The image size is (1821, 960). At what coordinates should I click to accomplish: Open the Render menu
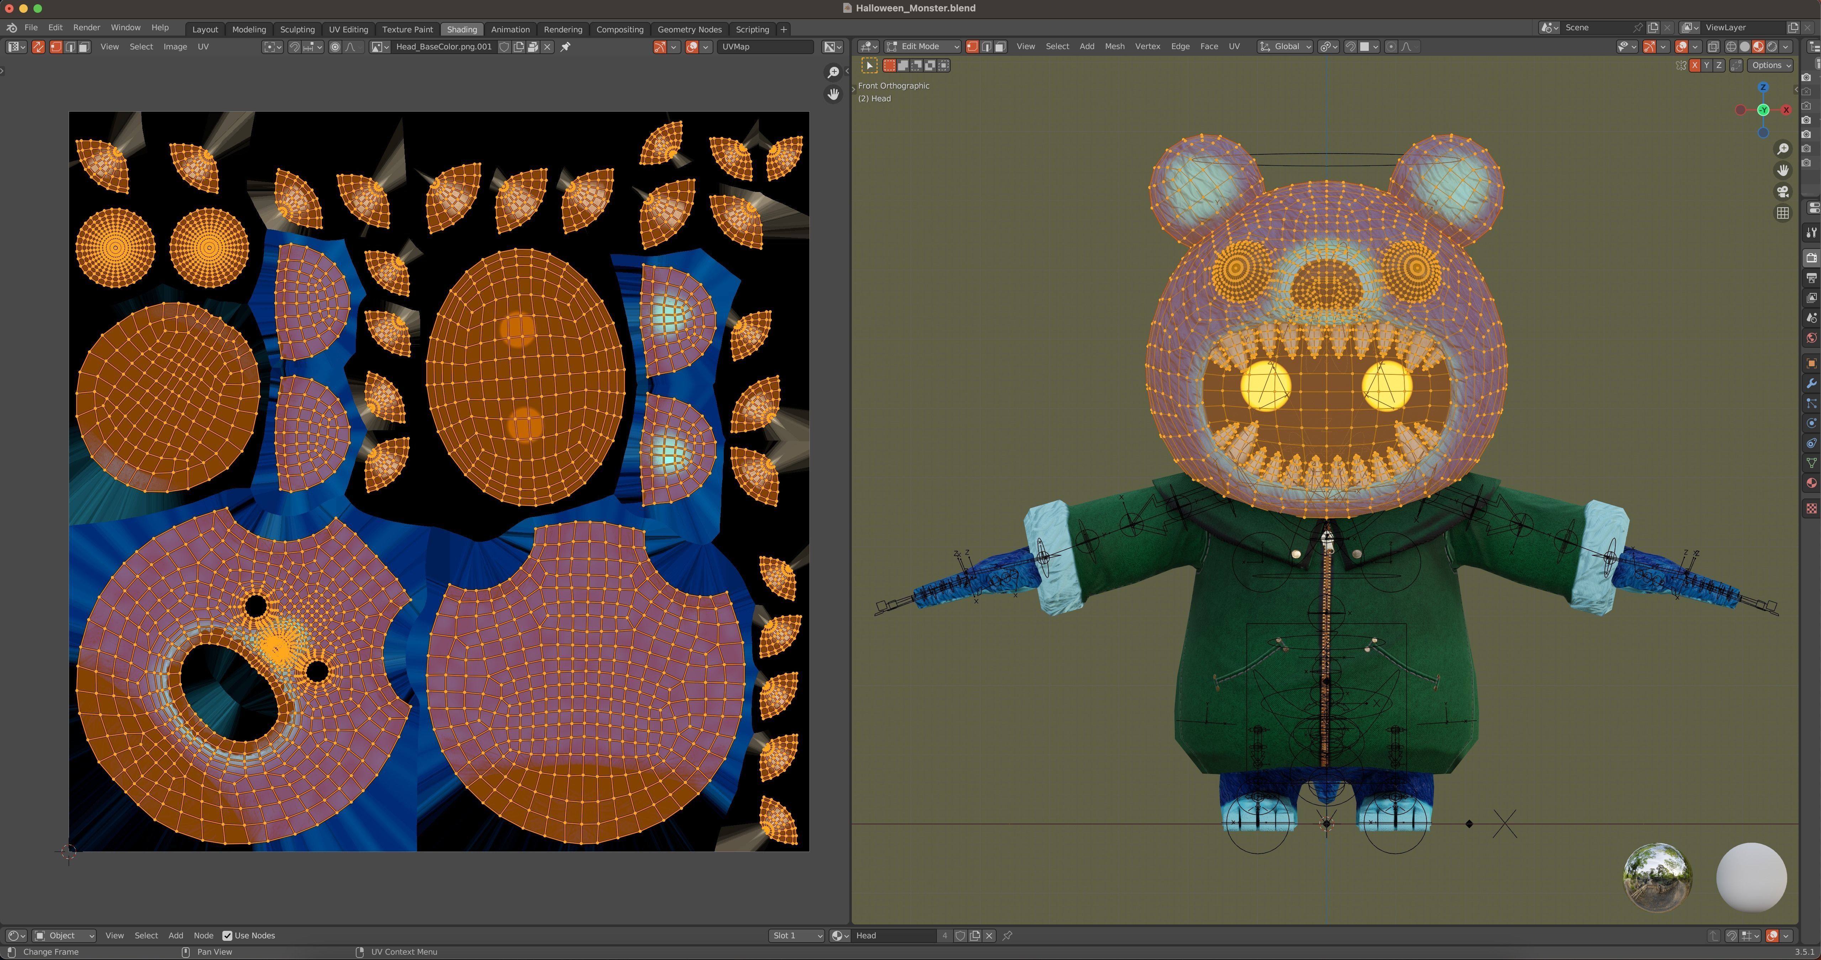[x=86, y=27]
